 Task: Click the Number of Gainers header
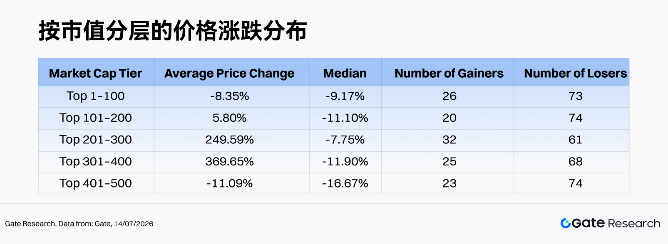(449, 74)
